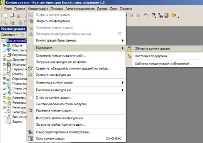Viewport: 203px width, 143px height.
Task: Select Отчет по конфигурации
Action: (76, 98)
